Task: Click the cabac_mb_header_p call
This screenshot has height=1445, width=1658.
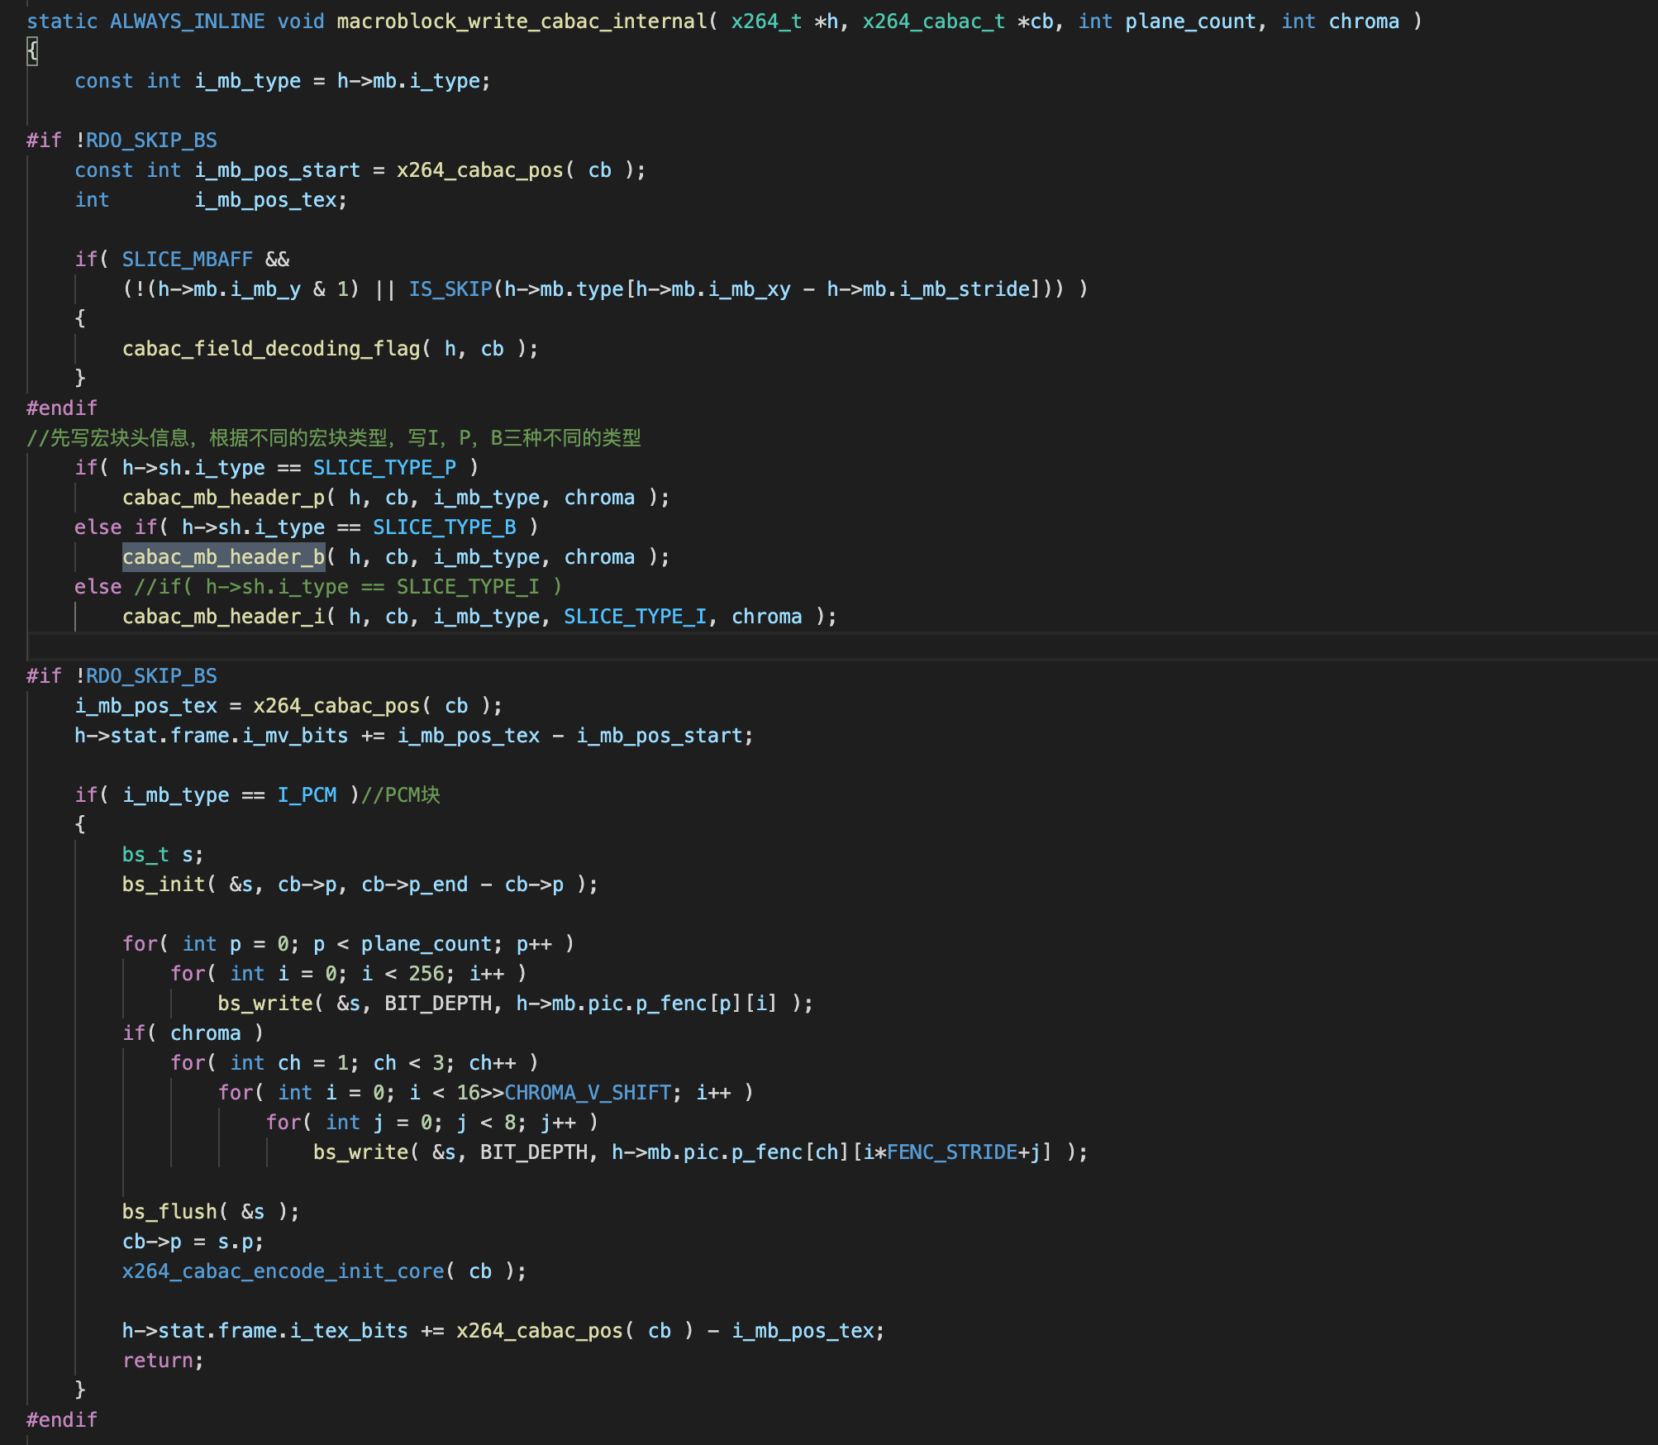Action: [223, 498]
